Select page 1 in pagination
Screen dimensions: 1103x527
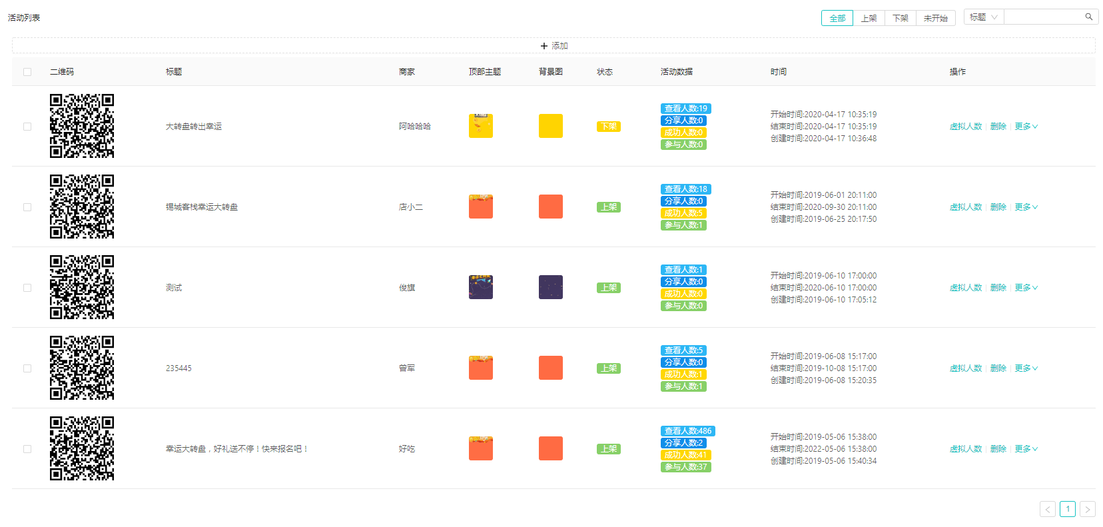1068,509
